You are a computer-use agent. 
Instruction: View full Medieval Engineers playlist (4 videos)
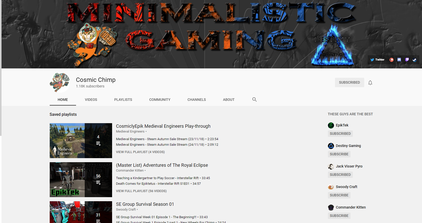pyautogui.click(x=140, y=152)
